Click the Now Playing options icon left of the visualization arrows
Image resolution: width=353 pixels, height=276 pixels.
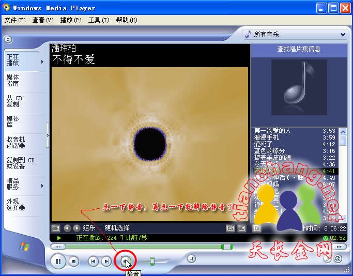coord(56,228)
